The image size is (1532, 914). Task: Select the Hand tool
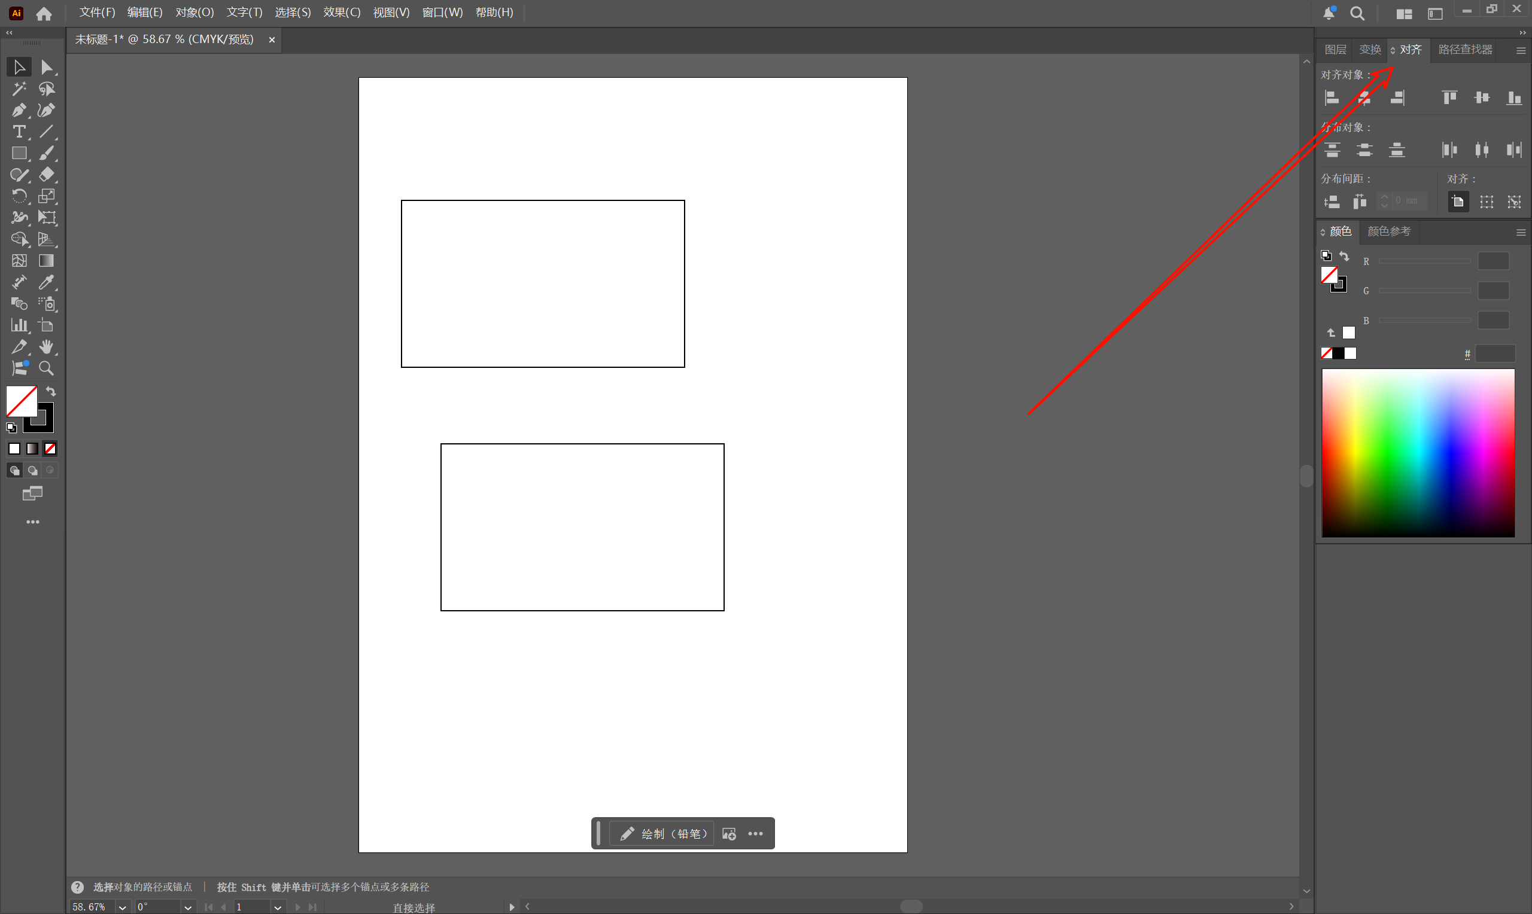(46, 347)
